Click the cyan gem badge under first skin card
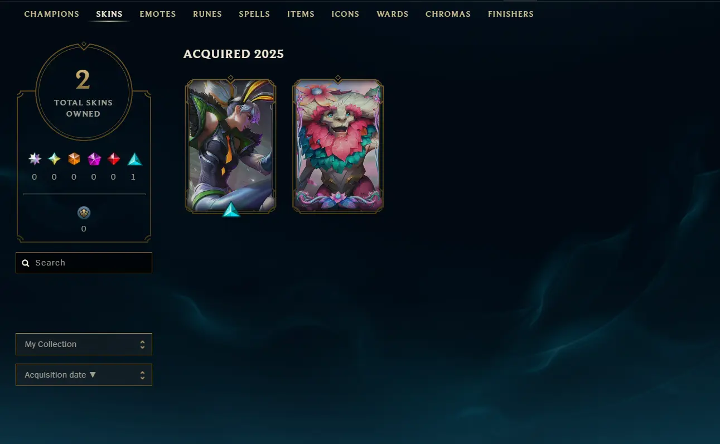This screenshot has height=444, width=720. click(x=231, y=210)
